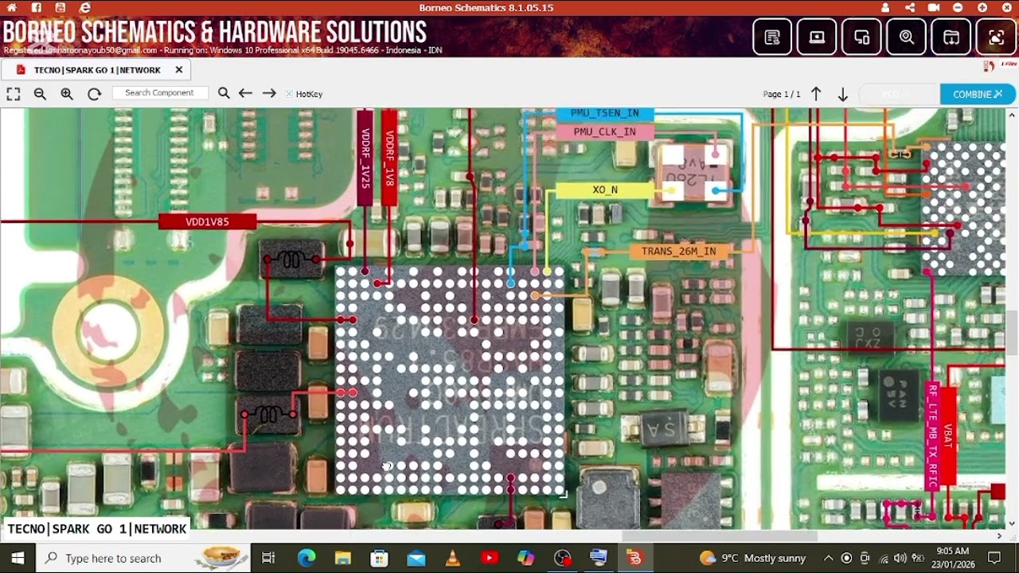Select the VBAT net label
The image size is (1019, 573).
[948, 435]
